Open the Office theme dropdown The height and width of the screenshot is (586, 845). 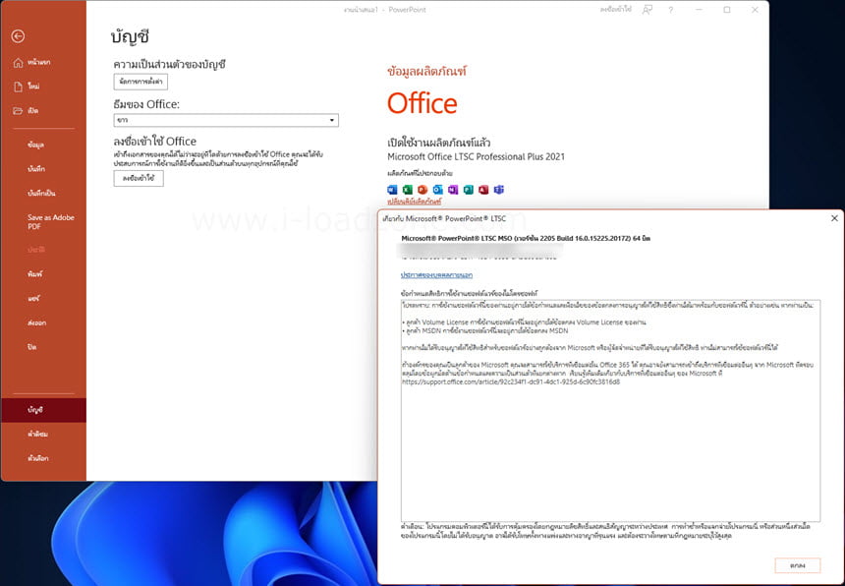(x=226, y=120)
